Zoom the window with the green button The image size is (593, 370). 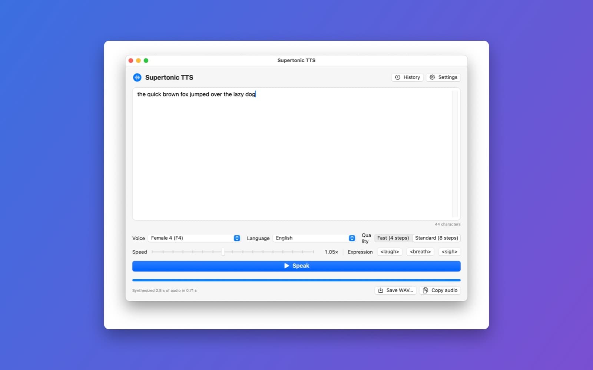click(146, 61)
